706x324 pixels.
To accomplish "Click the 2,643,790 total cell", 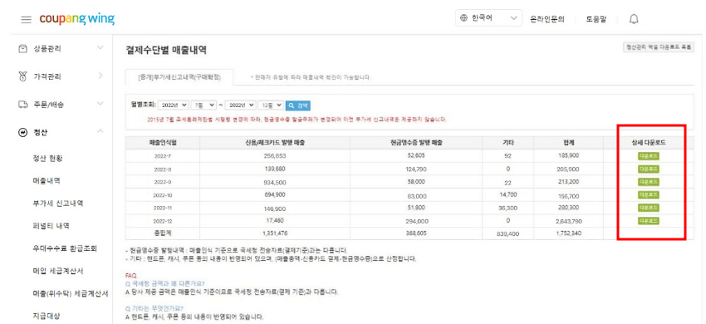I will pyautogui.click(x=568, y=221).
